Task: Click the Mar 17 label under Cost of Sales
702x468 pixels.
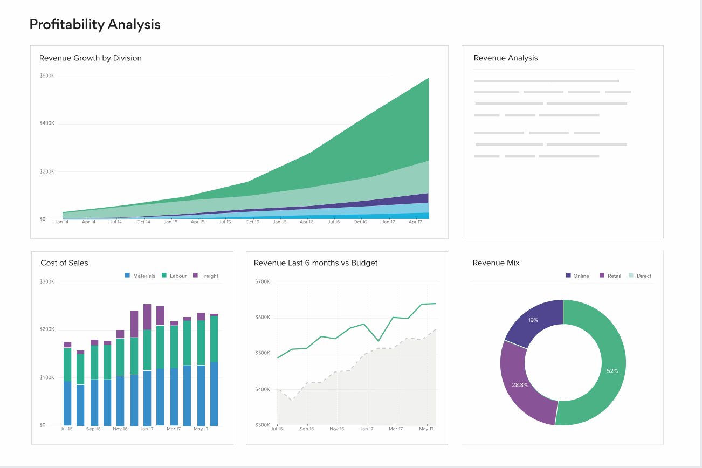Action: (174, 429)
